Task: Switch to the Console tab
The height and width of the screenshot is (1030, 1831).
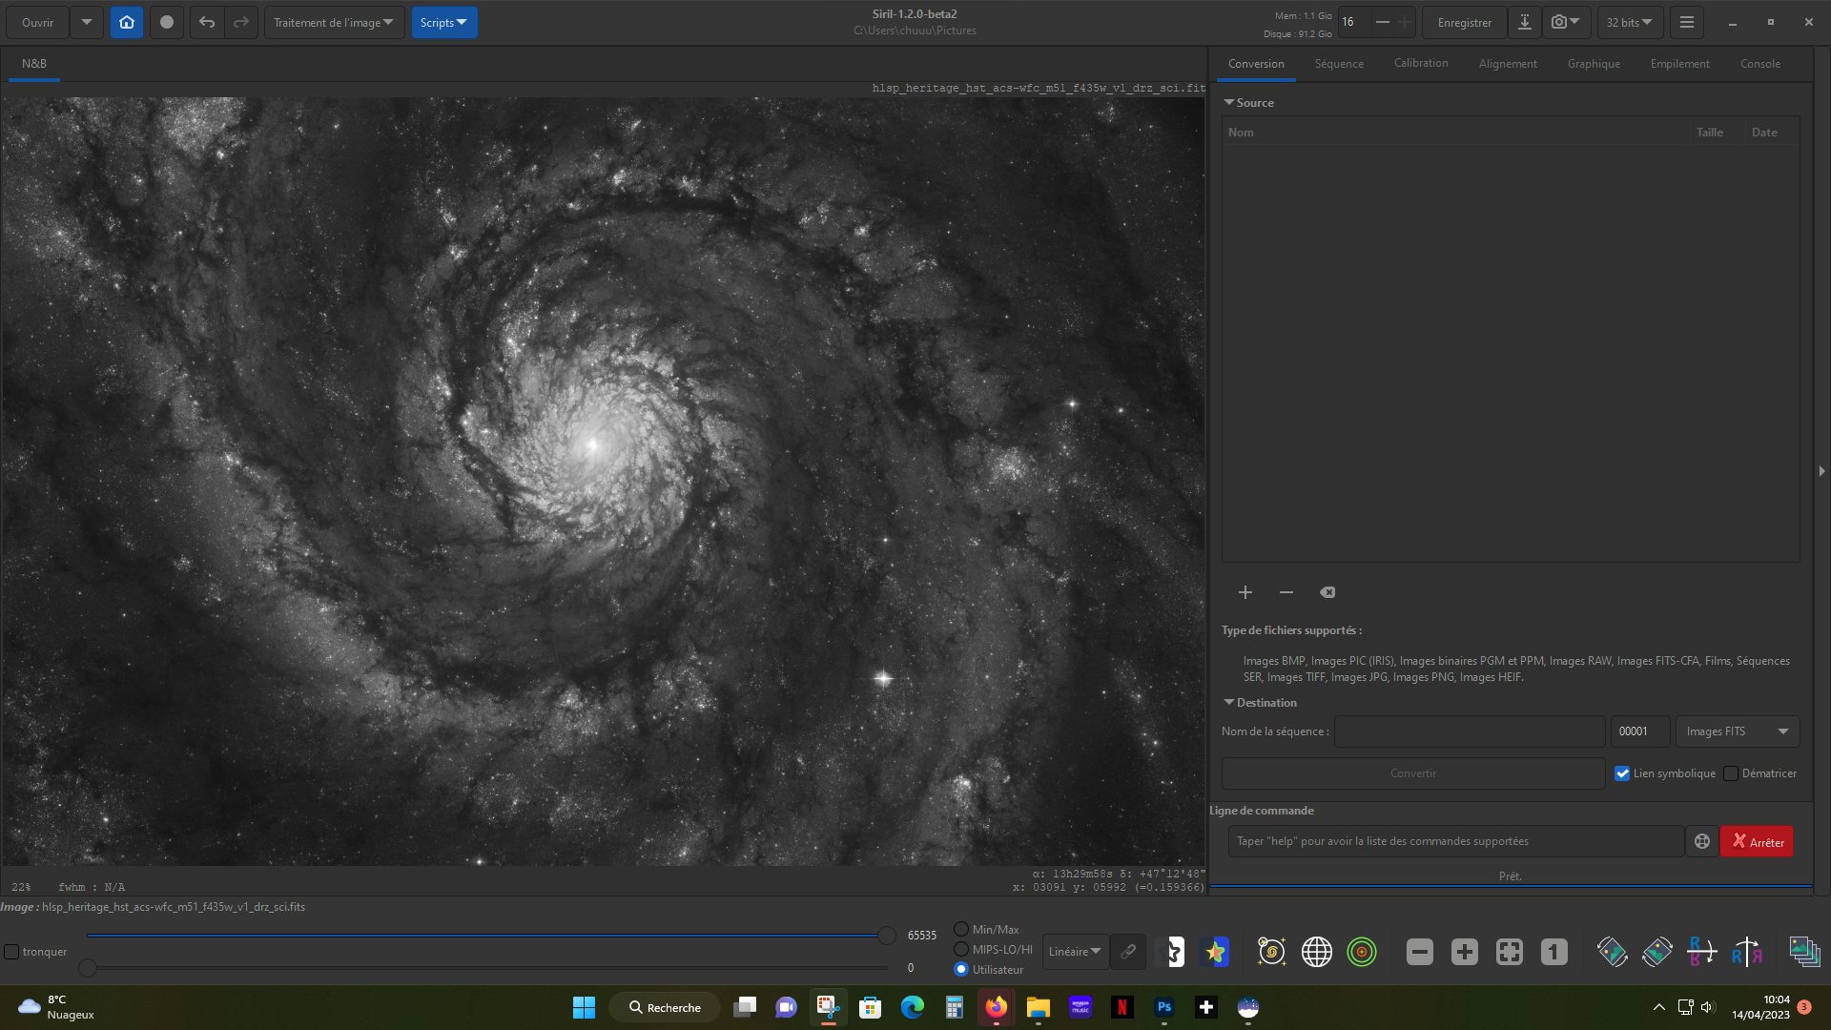Action: pos(1760,64)
